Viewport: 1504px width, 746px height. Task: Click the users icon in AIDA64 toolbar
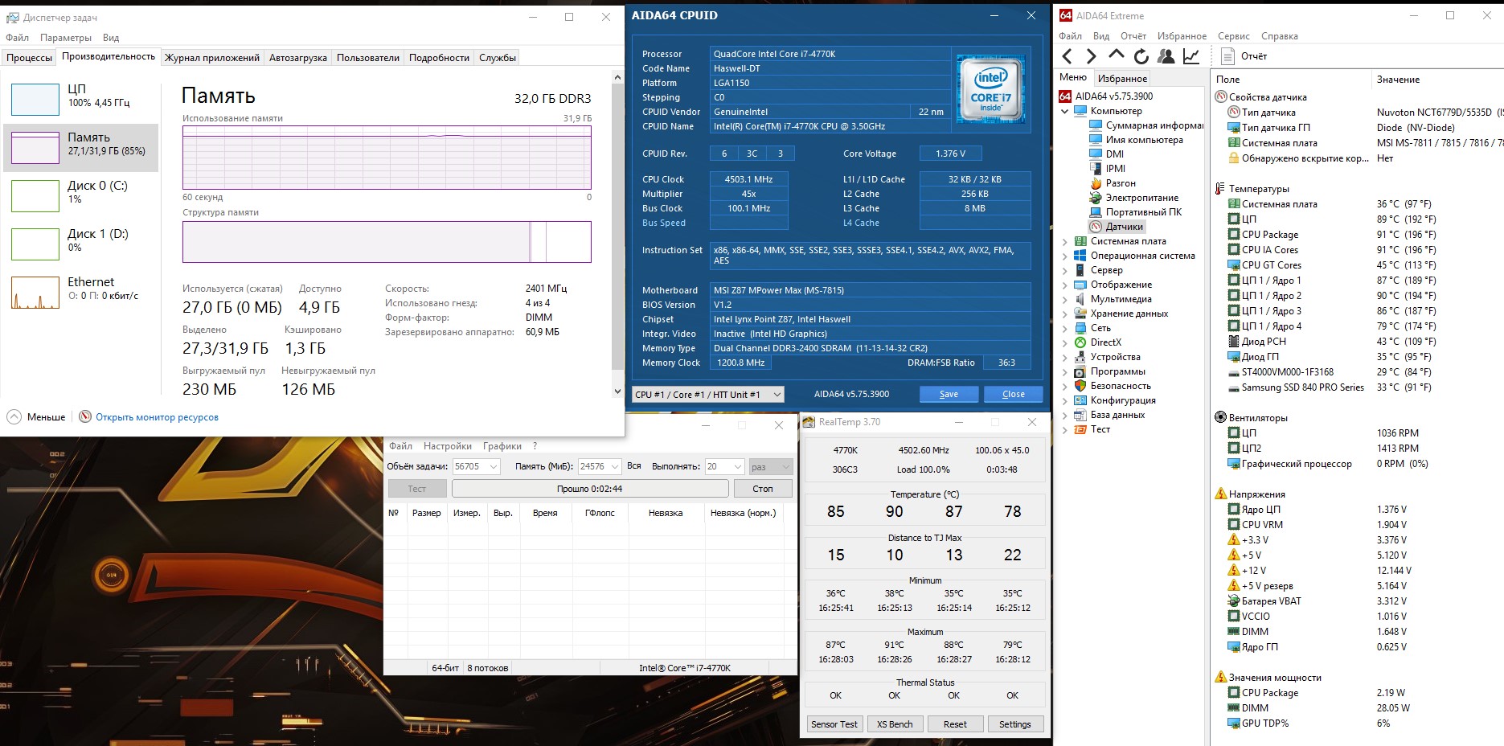tap(1166, 56)
